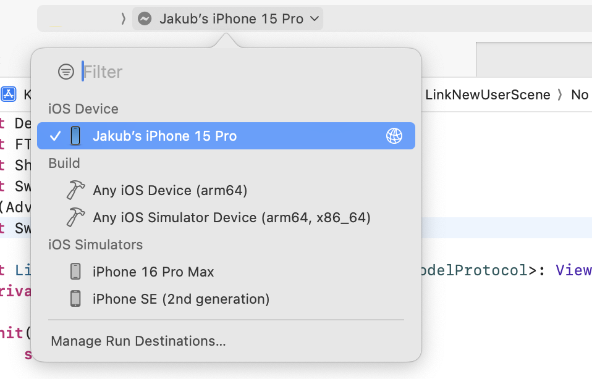Open Manage Run Destinations
Image resolution: width=592 pixels, height=379 pixels.
click(x=138, y=341)
